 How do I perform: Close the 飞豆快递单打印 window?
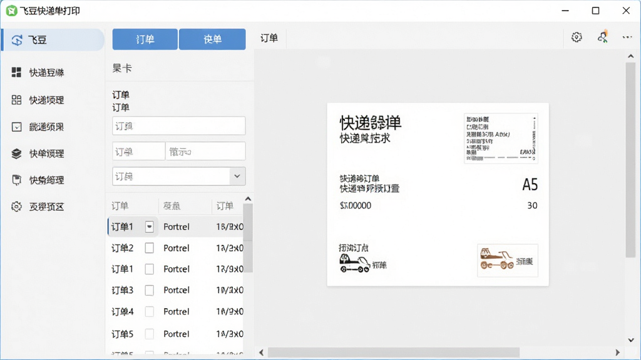(626, 11)
